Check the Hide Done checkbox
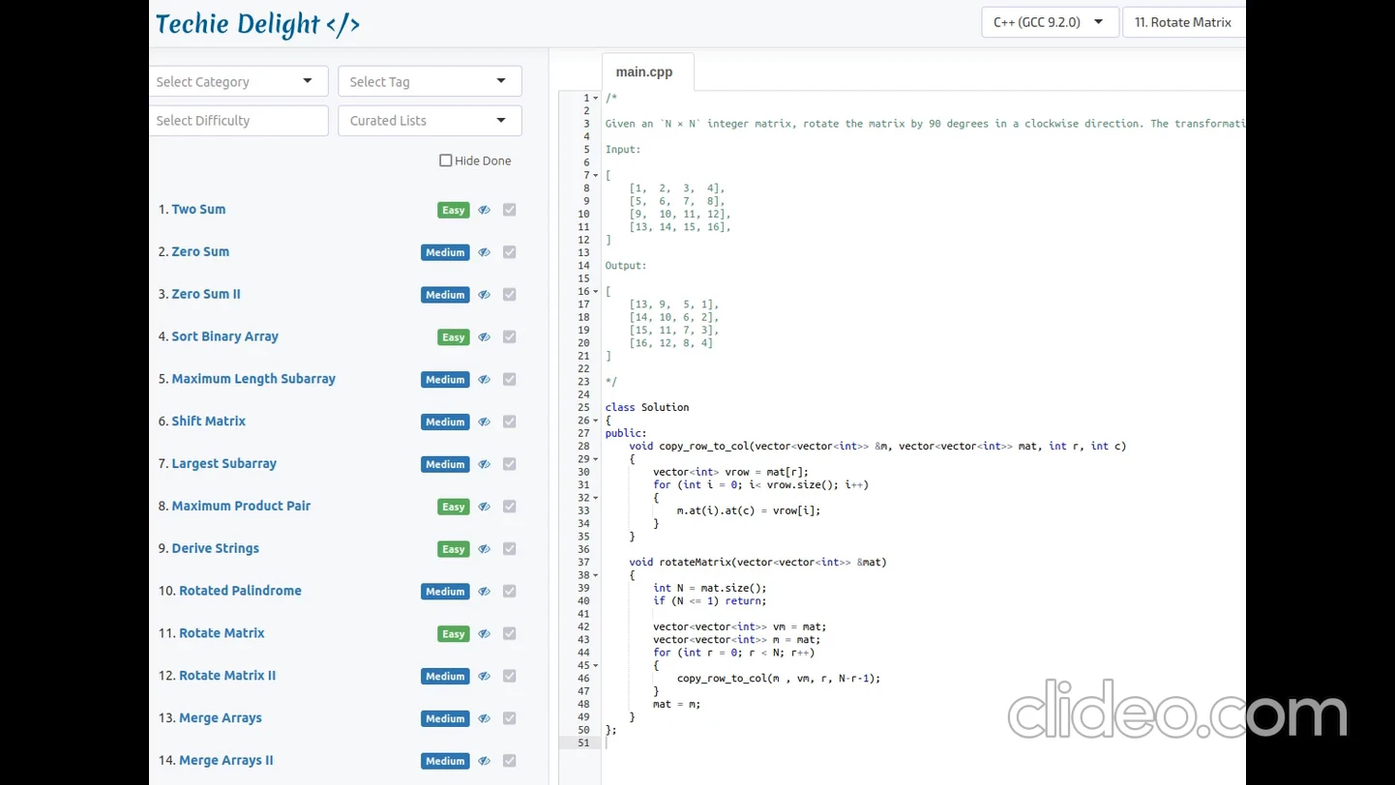Image resolution: width=1395 pixels, height=785 pixels. (446, 160)
